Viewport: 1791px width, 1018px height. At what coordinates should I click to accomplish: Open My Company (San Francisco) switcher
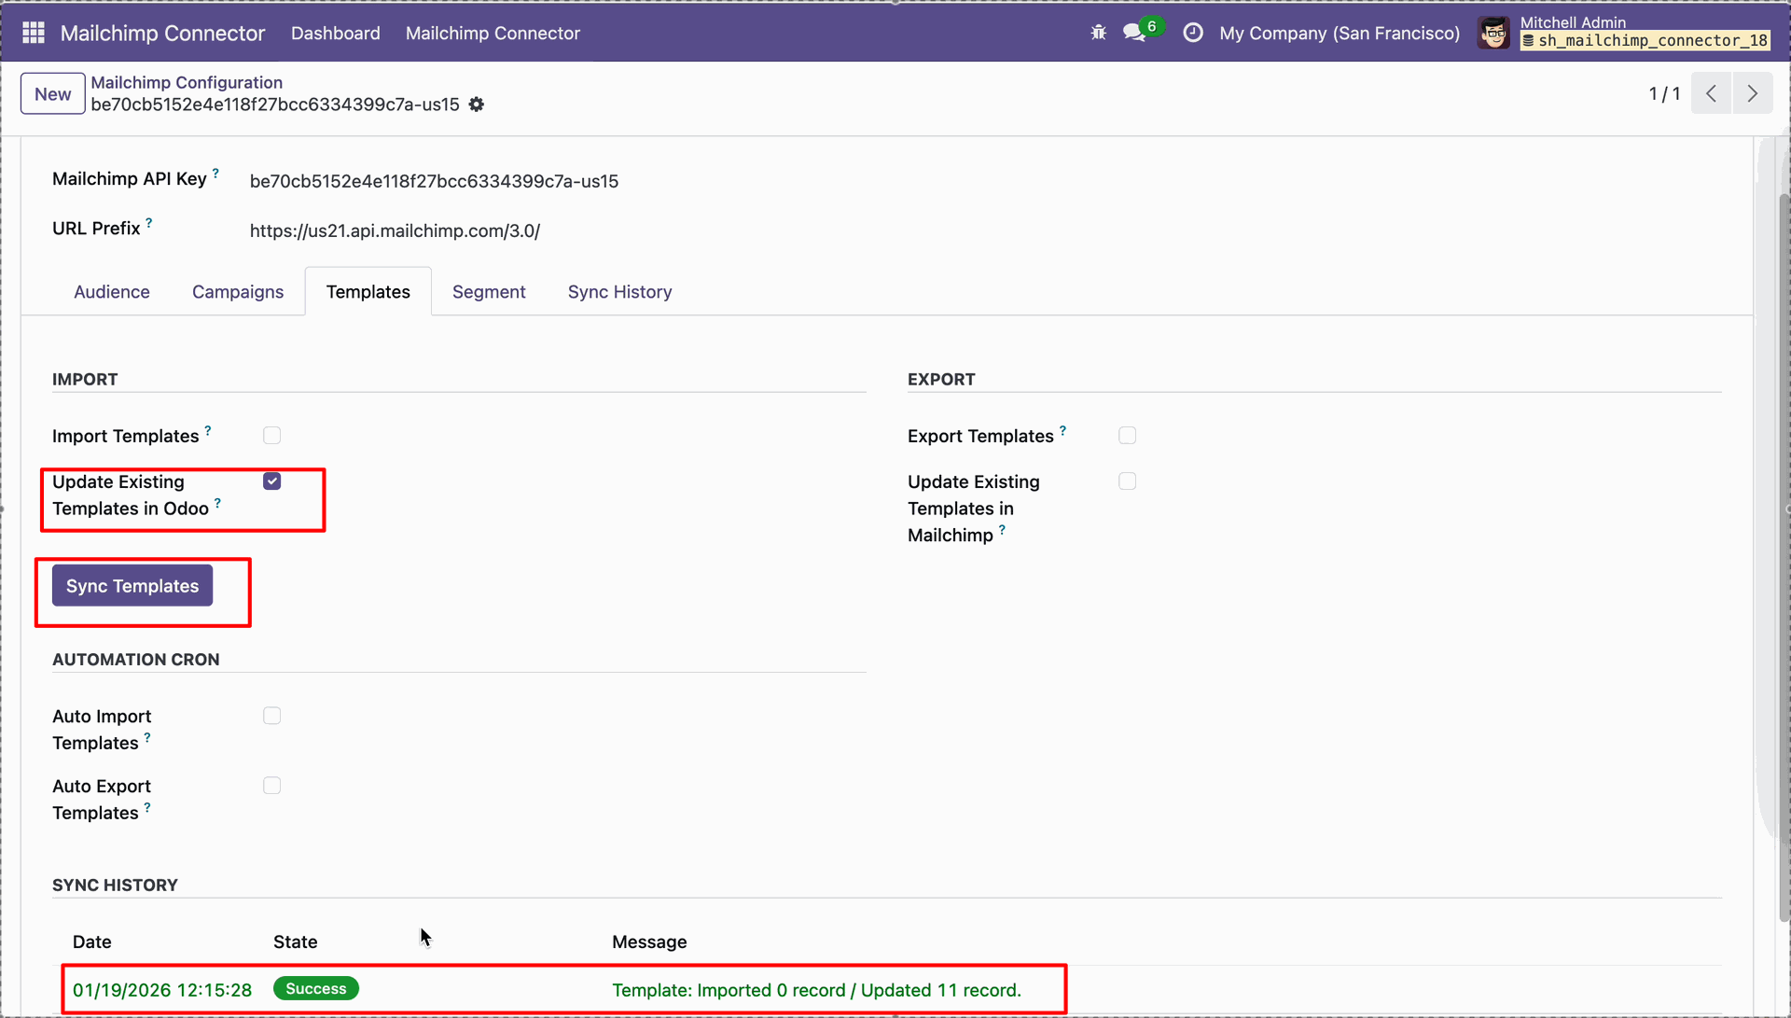coord(1340,33)
